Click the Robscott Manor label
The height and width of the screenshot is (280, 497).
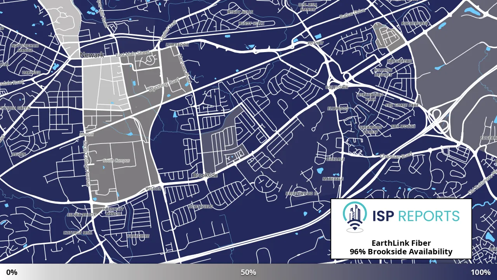point(114,212)
